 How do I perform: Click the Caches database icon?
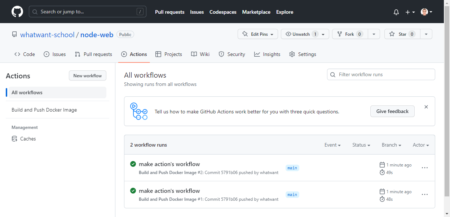click(x=14, y=139)
